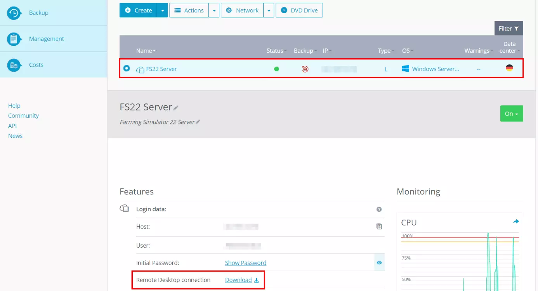Open the API link
The height and width of the screenshot is (291, 538).
point(12,126)
